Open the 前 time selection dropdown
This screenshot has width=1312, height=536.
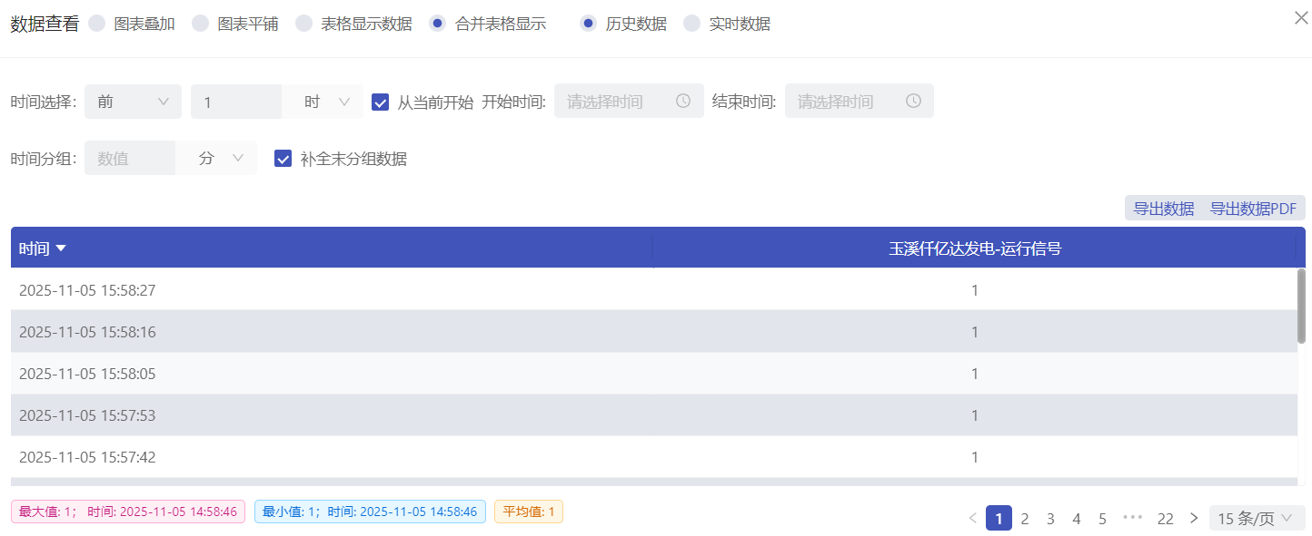(x=133, y=102)
